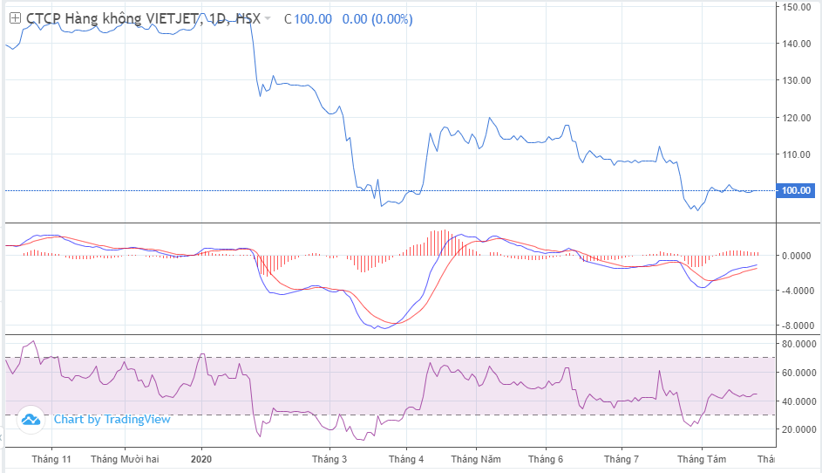
Task: Click the Tháng Năm time axis label
Action: pos(476,459)
